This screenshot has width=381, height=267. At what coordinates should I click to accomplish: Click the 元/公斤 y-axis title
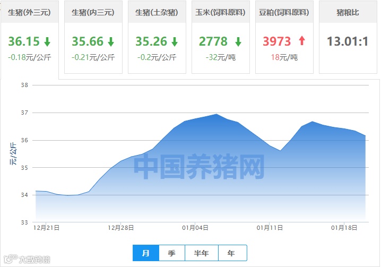tap(13, 154)
